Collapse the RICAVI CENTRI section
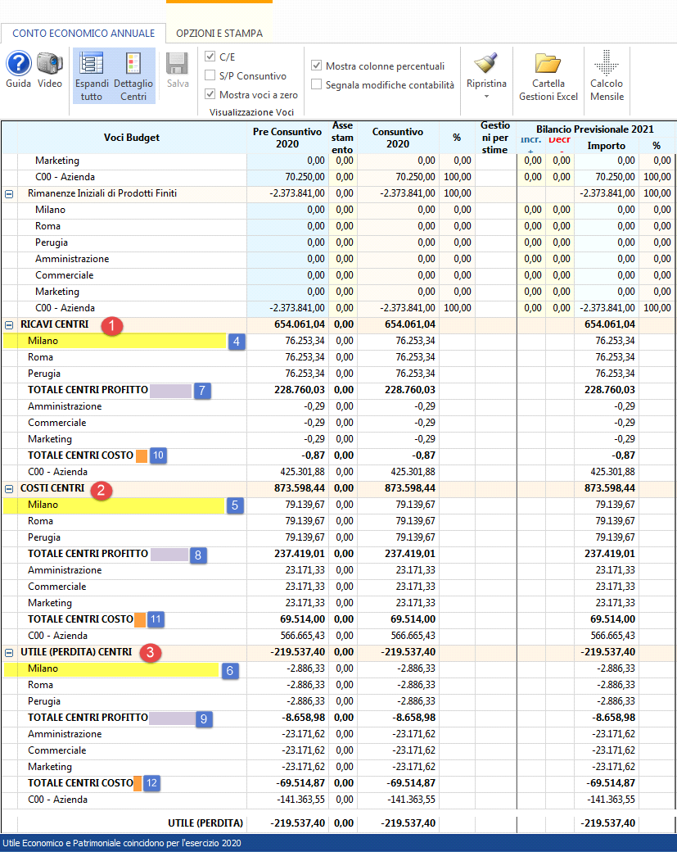 9,325
